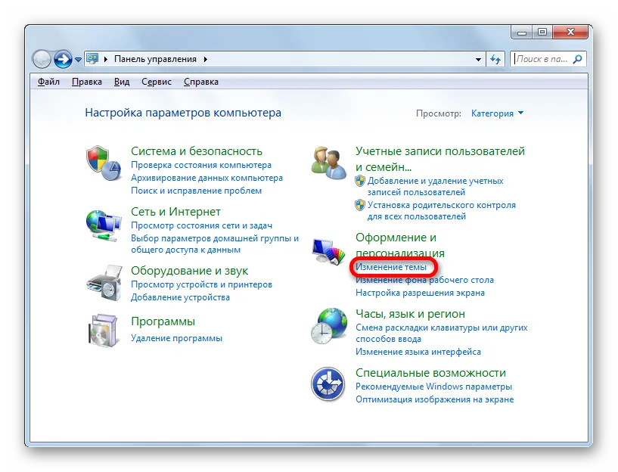Image resolution: width=618 pixels, height=472 pixels.
Task: Open the Файл menu
Action: coord(48,82)
